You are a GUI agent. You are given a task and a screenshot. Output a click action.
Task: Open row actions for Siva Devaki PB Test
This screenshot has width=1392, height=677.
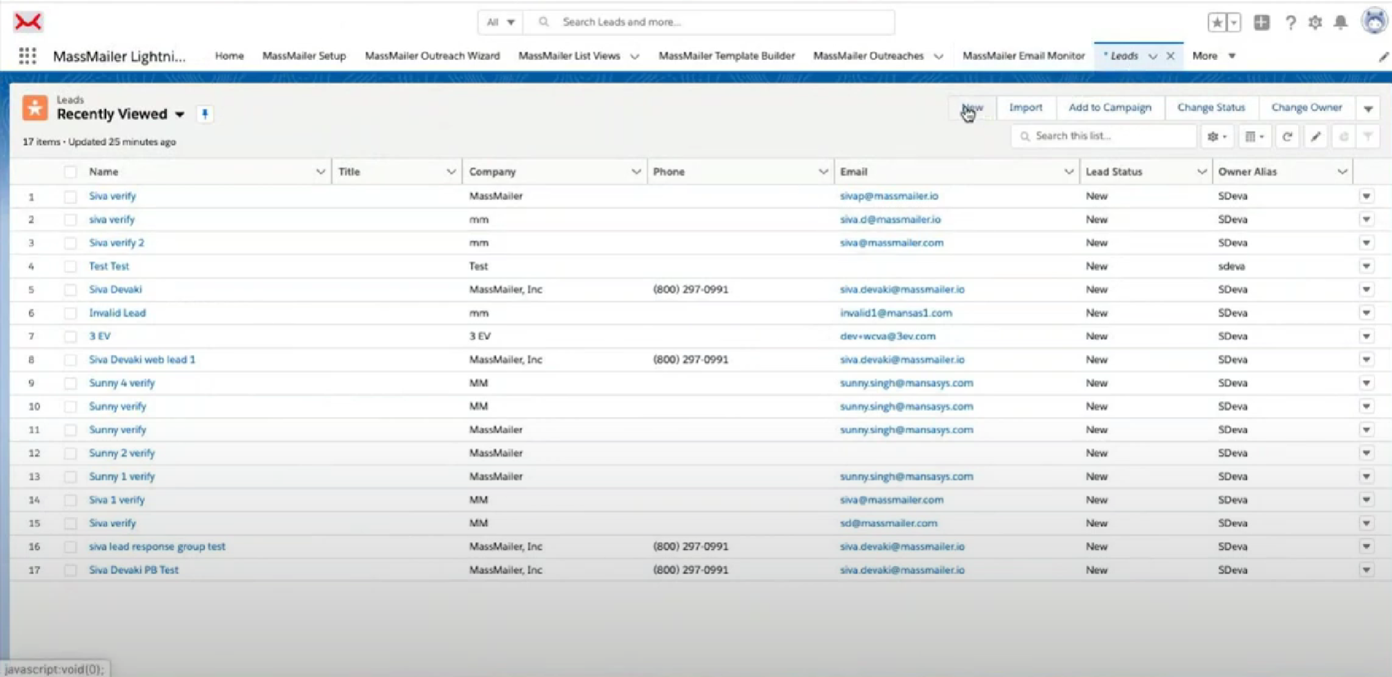[1366, 570]
